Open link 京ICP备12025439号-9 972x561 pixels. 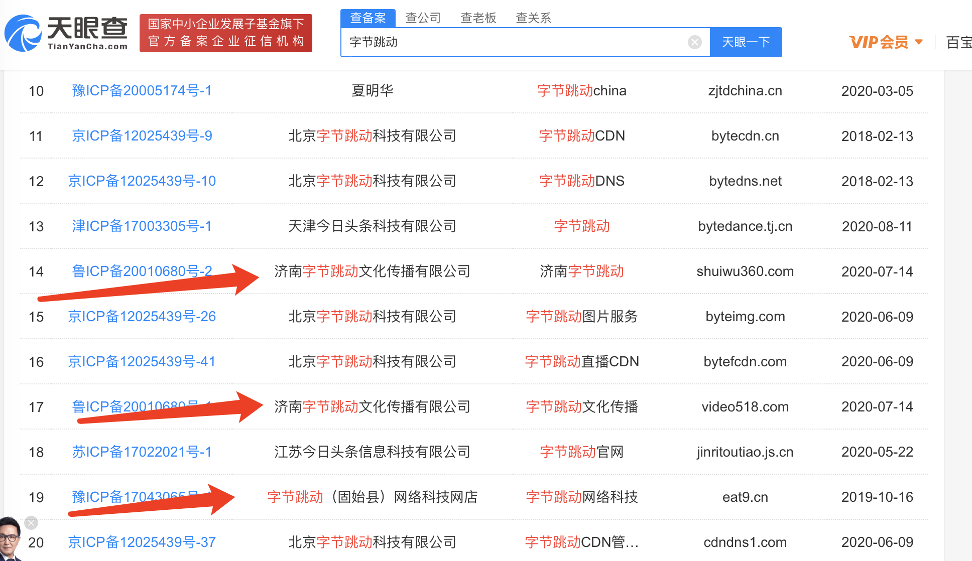(x=142, y=136)
